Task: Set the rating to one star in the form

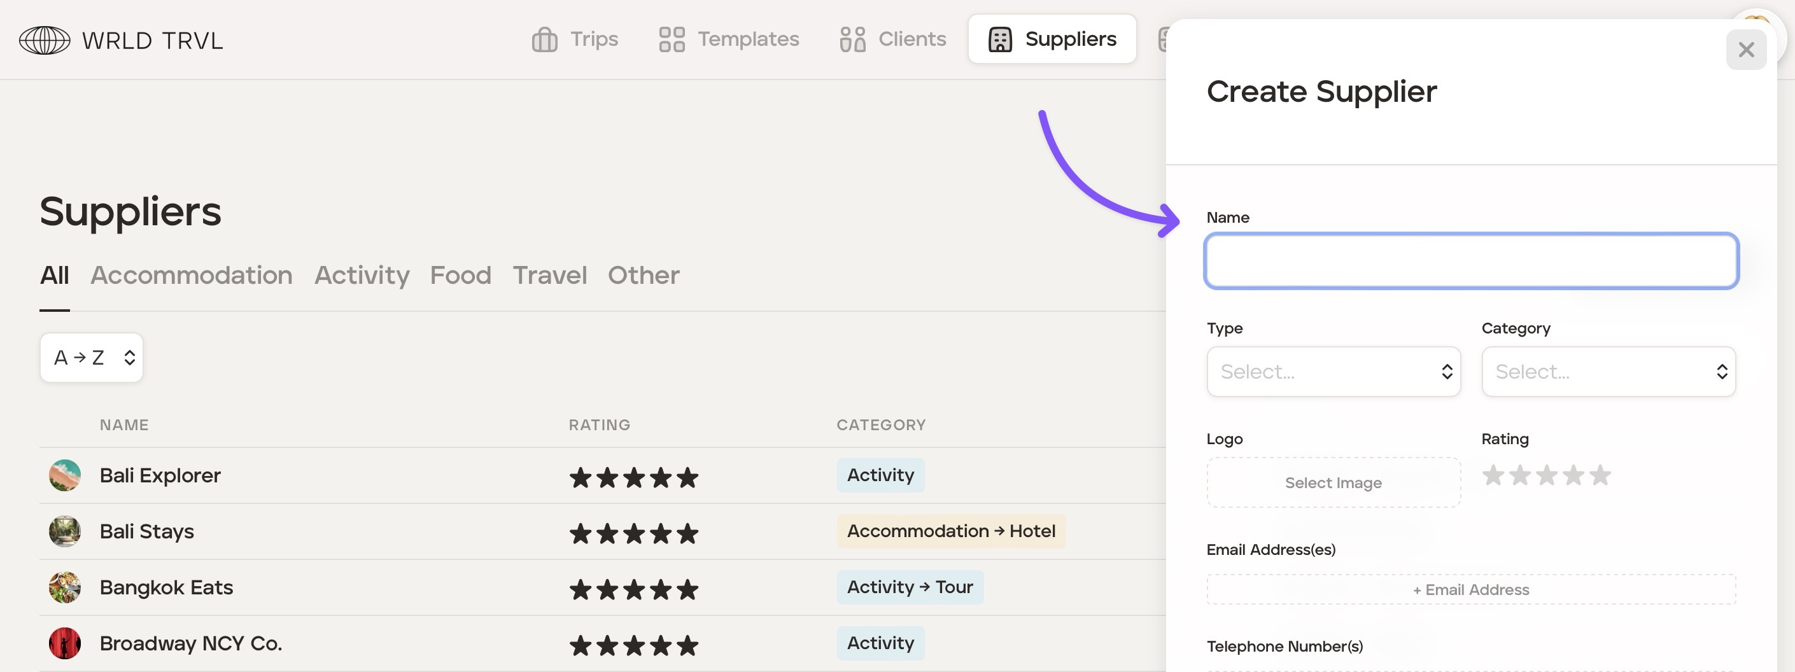Action: tap(1493, 475)
